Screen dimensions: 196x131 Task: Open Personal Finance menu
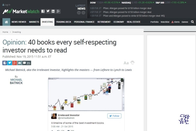click(x=84, y=22)
